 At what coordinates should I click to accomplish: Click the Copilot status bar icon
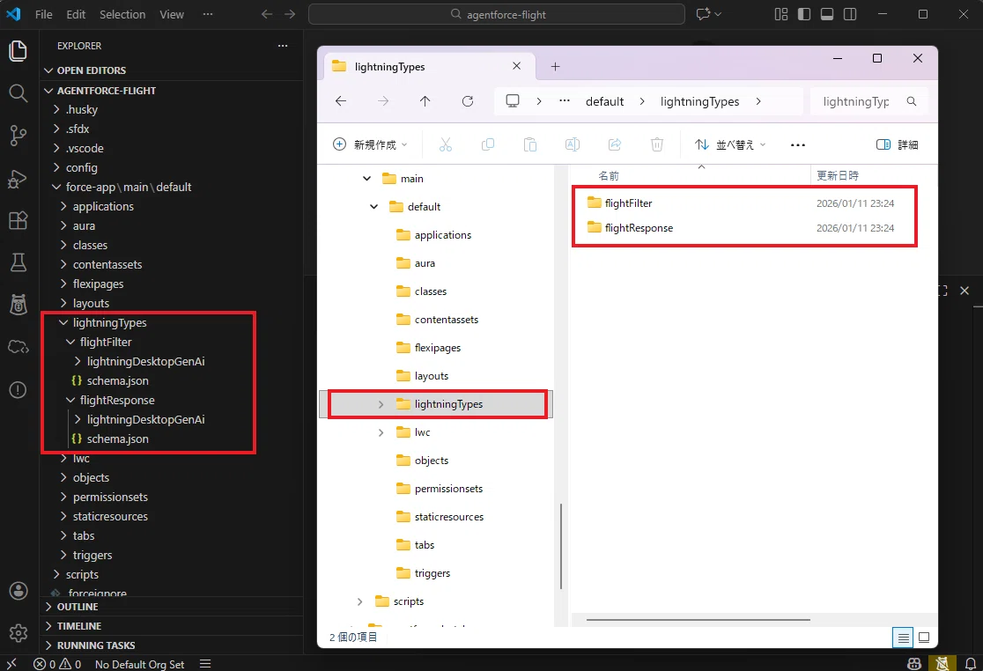click(914, 663)
